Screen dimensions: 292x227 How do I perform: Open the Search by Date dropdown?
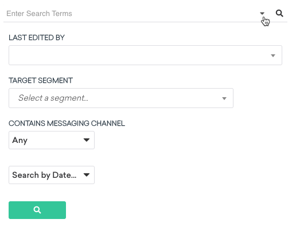click(52, 175)
